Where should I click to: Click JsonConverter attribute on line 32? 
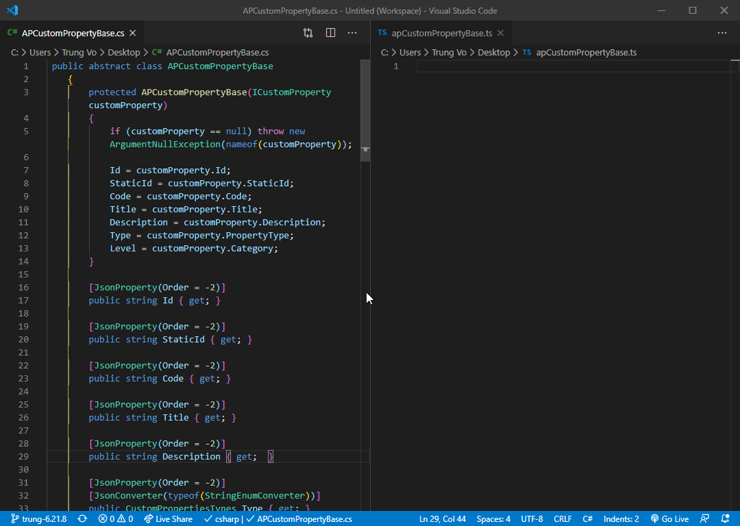pos(128,496)
